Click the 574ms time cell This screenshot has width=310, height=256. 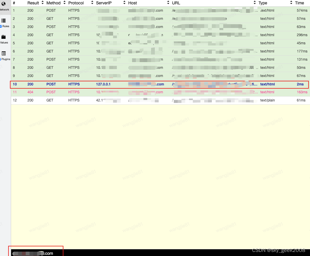pyautogui.click(x=302, y=10)
